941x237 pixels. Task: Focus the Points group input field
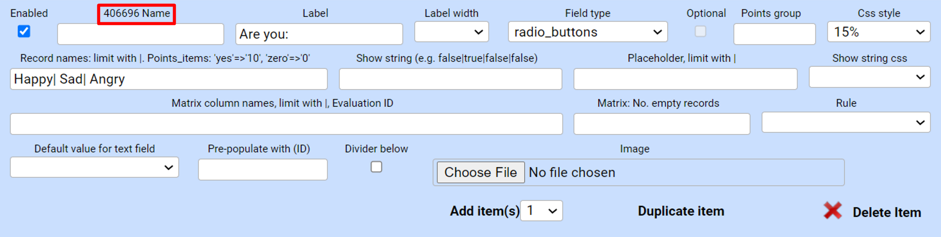(774, 34)
